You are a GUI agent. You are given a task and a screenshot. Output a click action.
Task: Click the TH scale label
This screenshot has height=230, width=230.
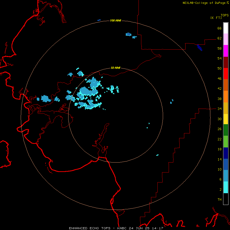click(x=220, y=200)
